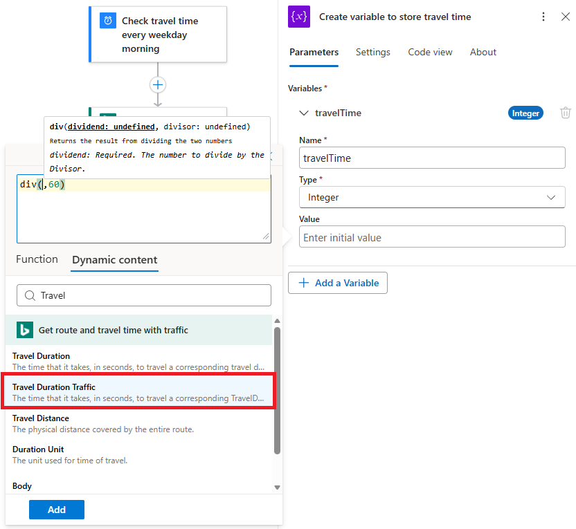
Task: Click the purple variable action icon
Action: pyautogui.click(x=298, y=17)
